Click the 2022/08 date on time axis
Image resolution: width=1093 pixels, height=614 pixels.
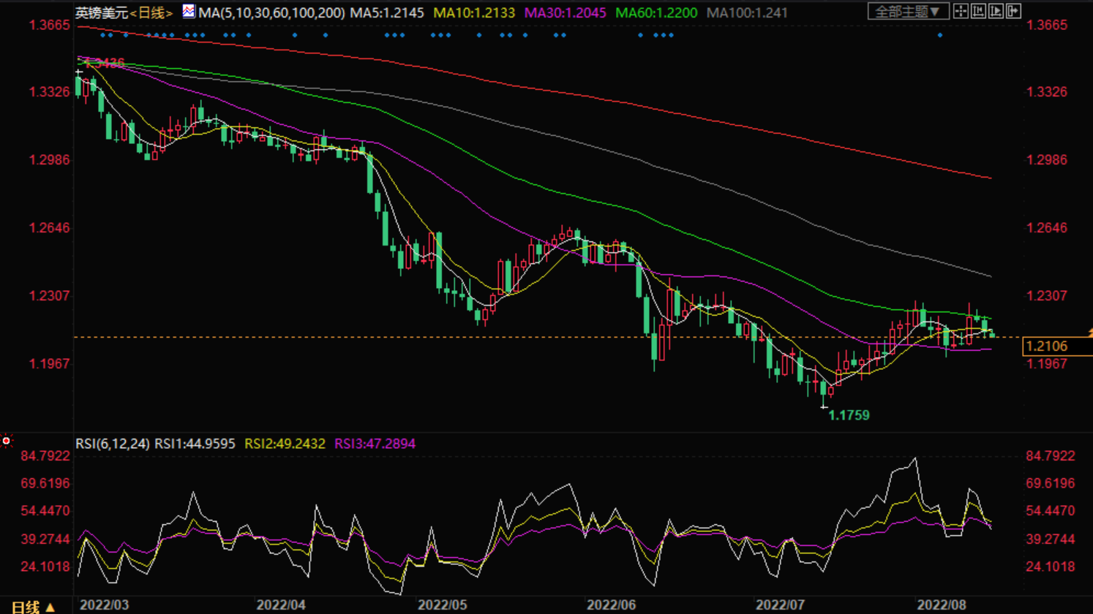942,605
